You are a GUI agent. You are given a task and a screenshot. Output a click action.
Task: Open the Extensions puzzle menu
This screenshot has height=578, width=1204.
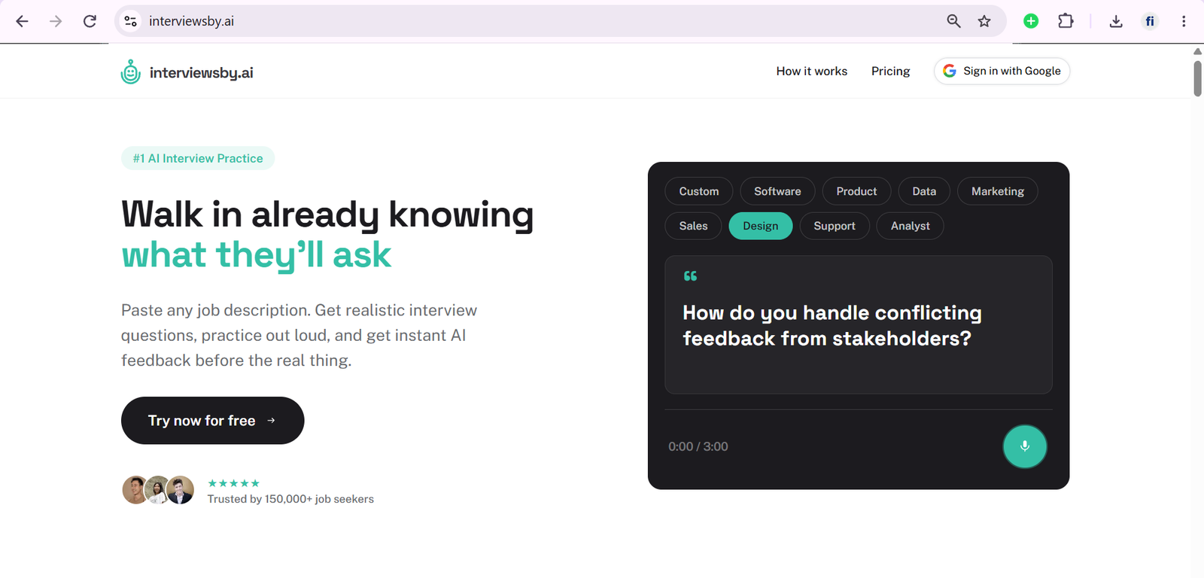(x=1066, y=21)
